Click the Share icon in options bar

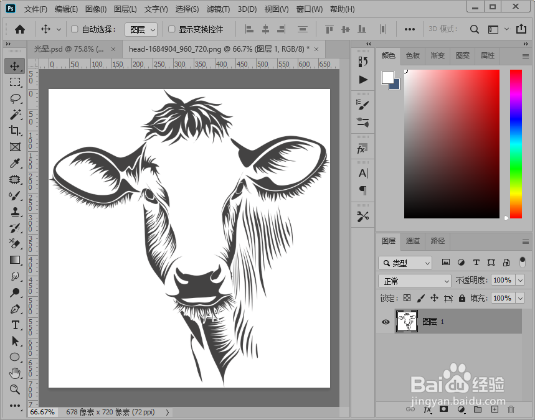click(521, 29)
